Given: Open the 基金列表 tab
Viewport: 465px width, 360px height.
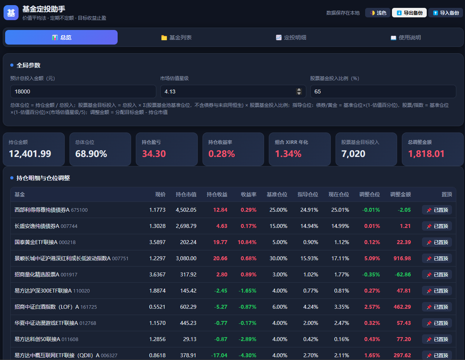Looking at the screenshot, I should [176, 37].
